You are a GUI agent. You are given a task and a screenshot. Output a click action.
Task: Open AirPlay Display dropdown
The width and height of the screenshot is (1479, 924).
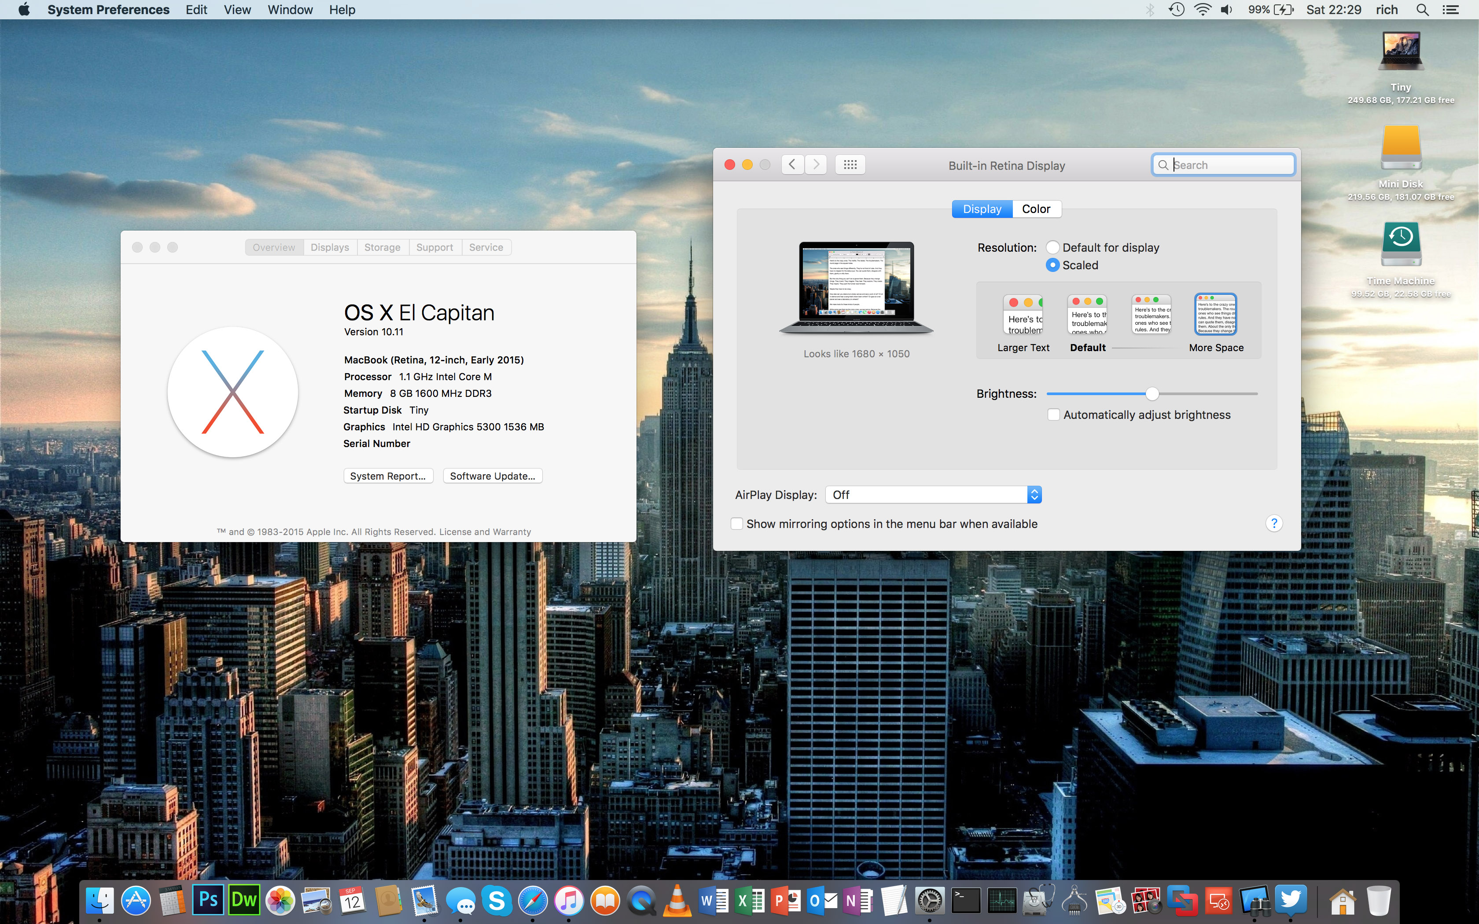(x=933, y=495)
